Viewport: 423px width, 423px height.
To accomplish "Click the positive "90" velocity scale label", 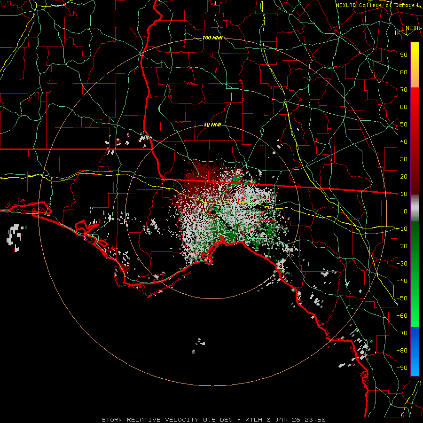I will click(x=404, y=55).
